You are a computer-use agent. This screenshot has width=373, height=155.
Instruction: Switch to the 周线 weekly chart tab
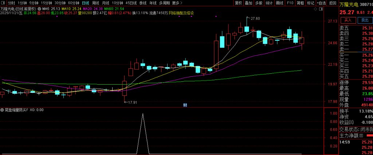95,3
